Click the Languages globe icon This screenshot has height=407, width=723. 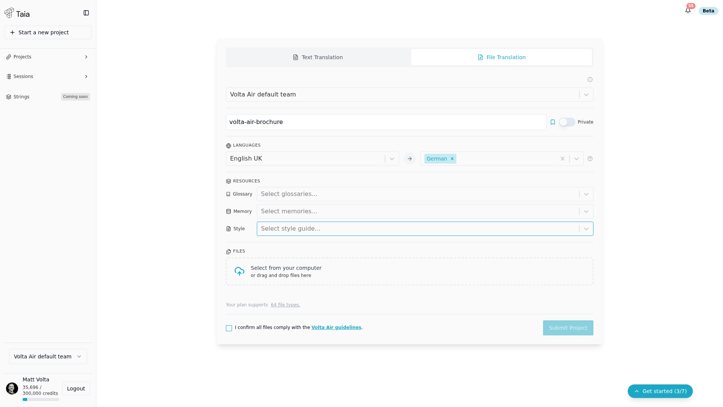(229, 145)
